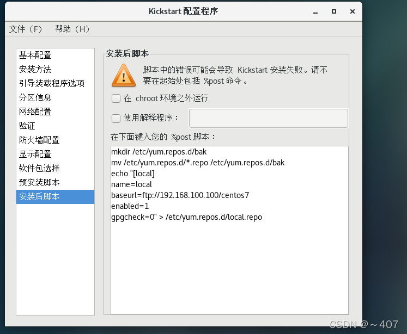This screenshot has width=407, height=334.
Task: Go to 预安装脚本 section
Action: click(x=55, y=182)
